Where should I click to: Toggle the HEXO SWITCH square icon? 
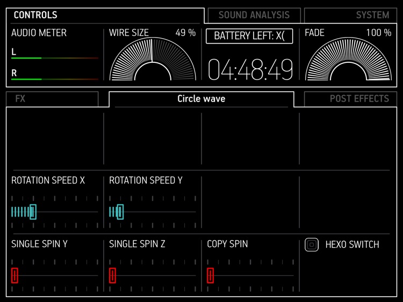point(312,245)
